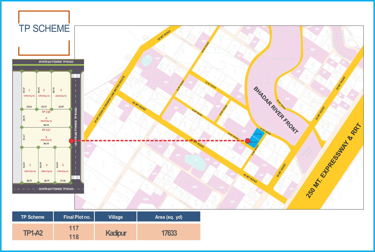
Task: Click the '84.74' dimension under 3159.54 Sq. Yd.
Action: tap(46, 144)
